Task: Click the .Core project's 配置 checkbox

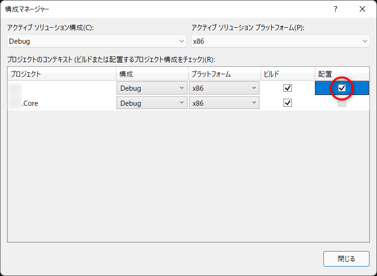Action: (342, 103)
